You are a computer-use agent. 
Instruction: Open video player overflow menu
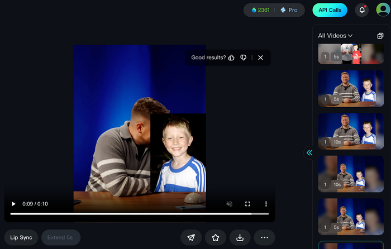(x=266, y=204)
